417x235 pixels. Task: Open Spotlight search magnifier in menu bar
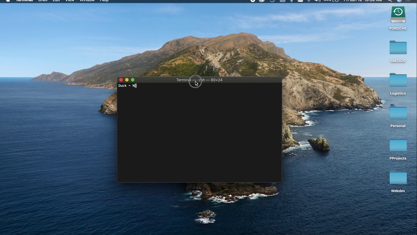(390, 1)
